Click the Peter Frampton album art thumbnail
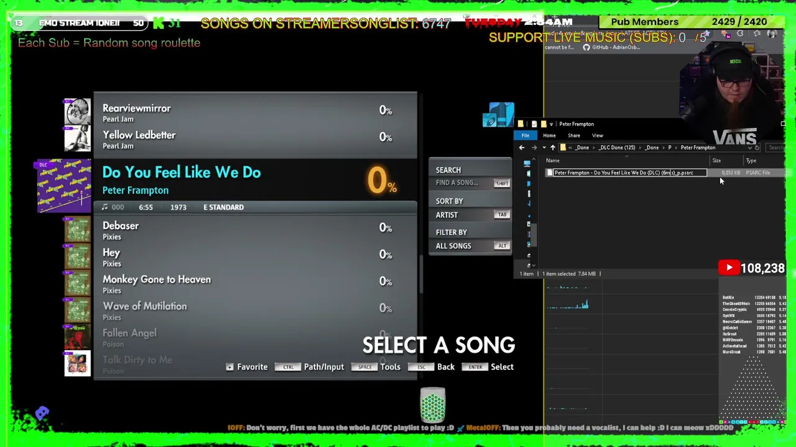This screenshot has width=796, height=447. point(64,186)
